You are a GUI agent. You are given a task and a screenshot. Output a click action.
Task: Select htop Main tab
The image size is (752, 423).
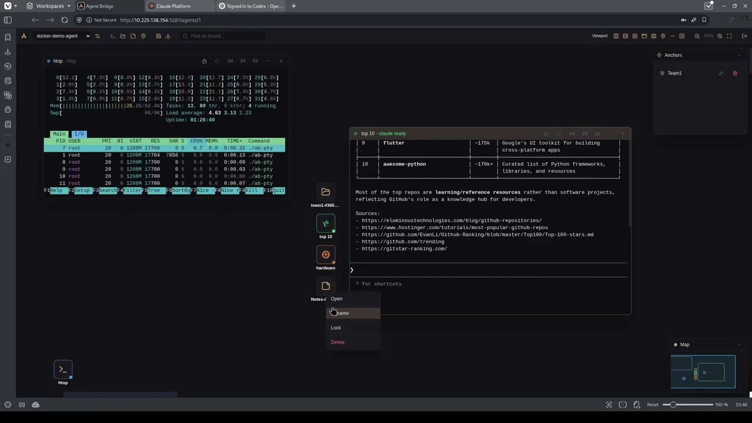point(59,134)
